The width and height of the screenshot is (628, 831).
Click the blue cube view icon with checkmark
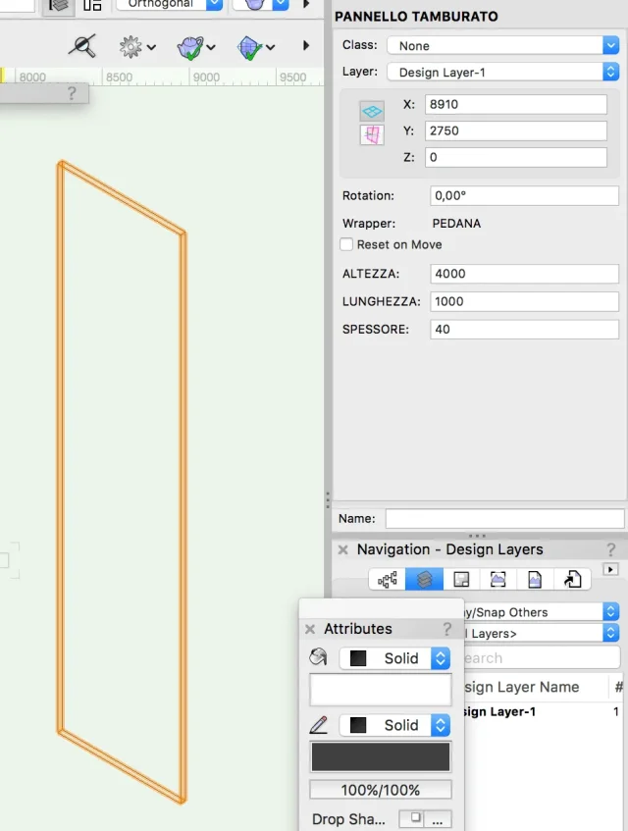point(249,47)
